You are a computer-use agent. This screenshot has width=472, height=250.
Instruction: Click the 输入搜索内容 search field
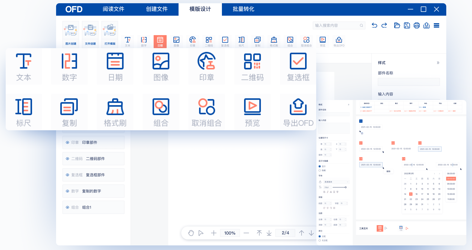339,25
